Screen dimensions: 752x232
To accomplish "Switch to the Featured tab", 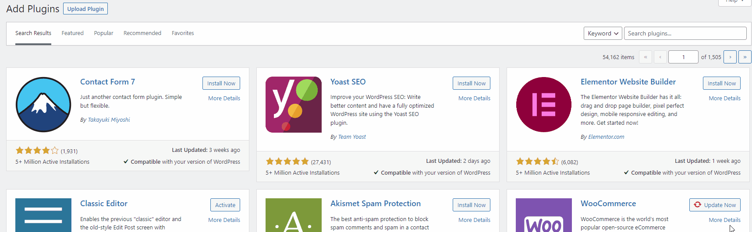I will coord(72,33).
